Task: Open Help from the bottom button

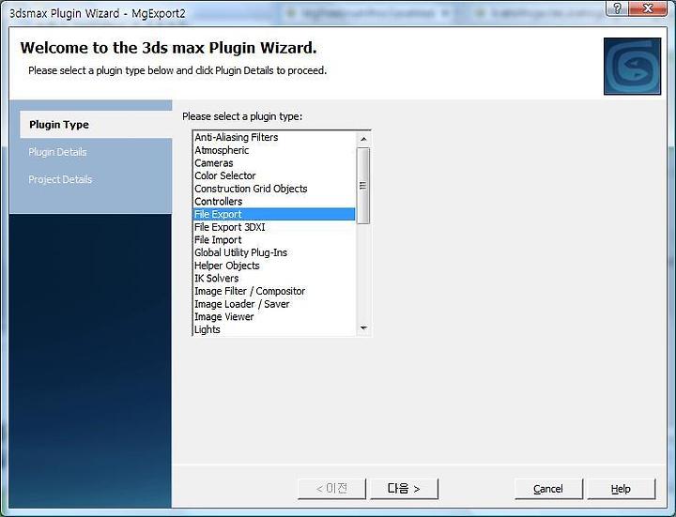Action: tap(622, 489)
